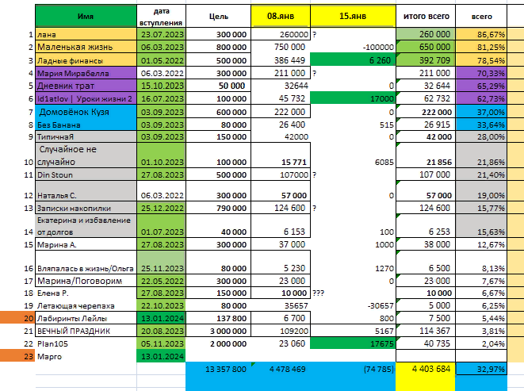524x391 pixels.
Task: Select the sum cell '13 357 800'
Action: (218, 369)
